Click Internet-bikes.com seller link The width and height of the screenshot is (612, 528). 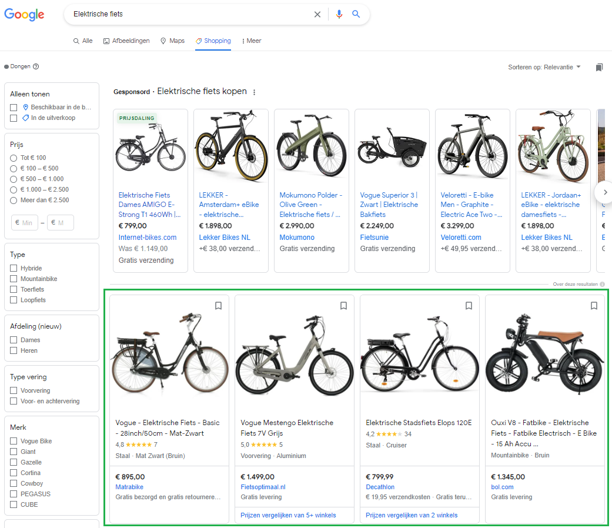(x=148, y=238)
